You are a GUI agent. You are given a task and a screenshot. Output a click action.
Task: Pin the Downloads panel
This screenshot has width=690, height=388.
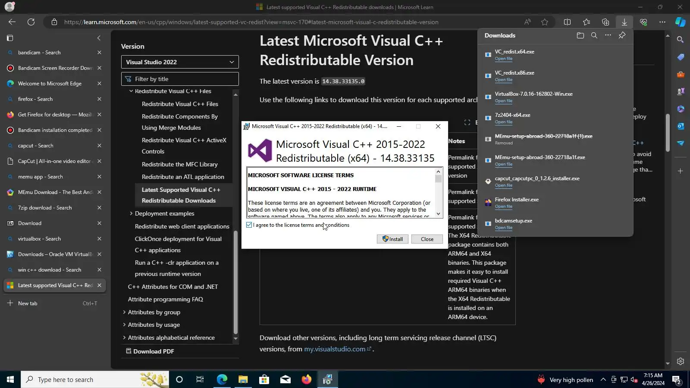pos(622,35)
